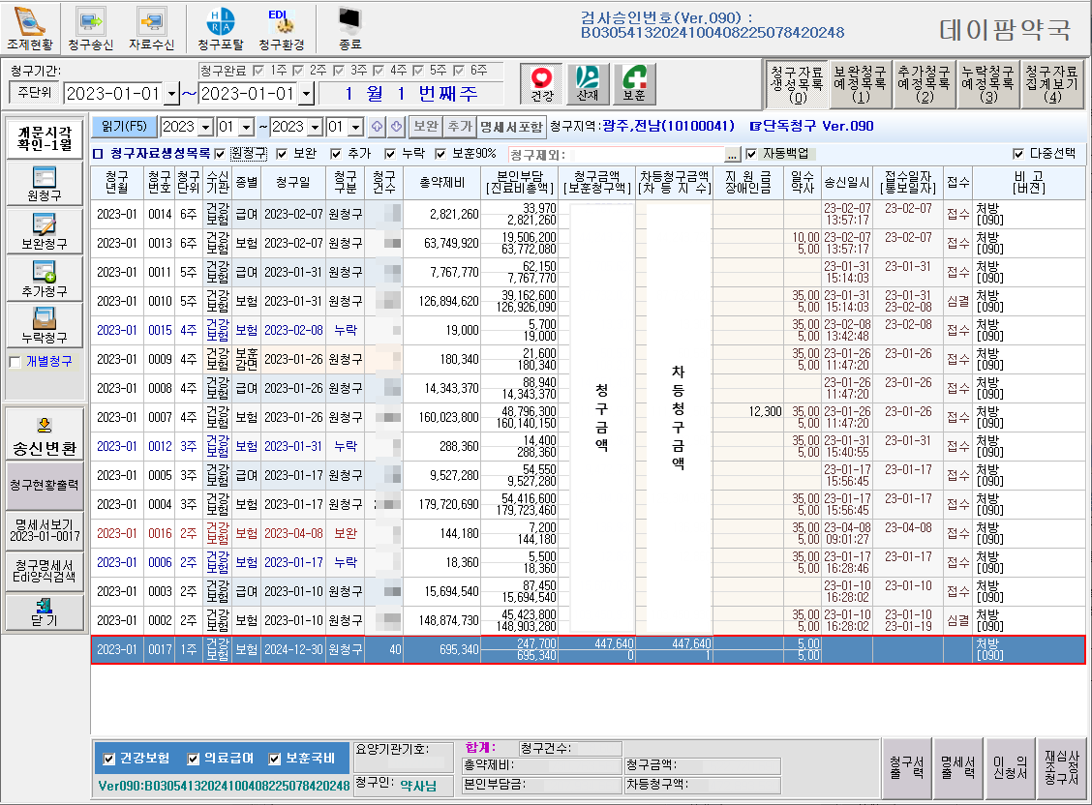Switch to the 보완청구 예정목록 tab
The height and width of the screenshot is (805, 1092).
point(860,83)
